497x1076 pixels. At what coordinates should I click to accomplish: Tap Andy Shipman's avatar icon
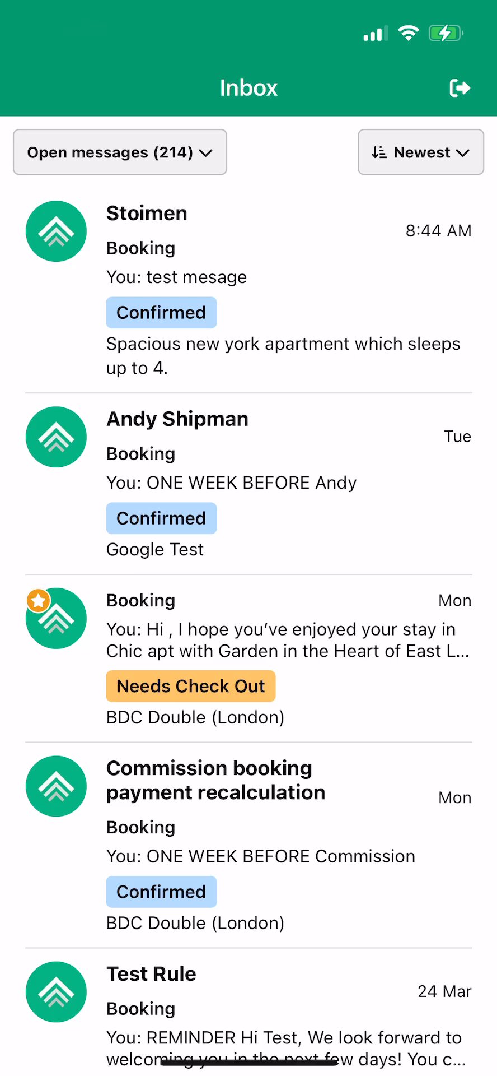pyautogui.click(x=56, y=437)
